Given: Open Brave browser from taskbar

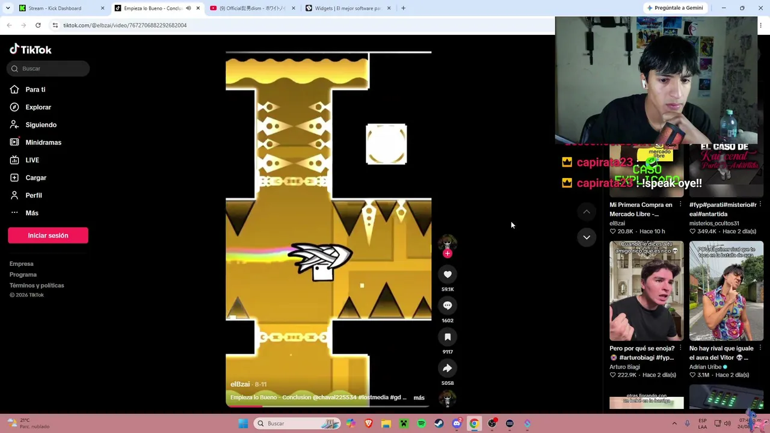Looking at the screenshot, I should coord(368,423).
